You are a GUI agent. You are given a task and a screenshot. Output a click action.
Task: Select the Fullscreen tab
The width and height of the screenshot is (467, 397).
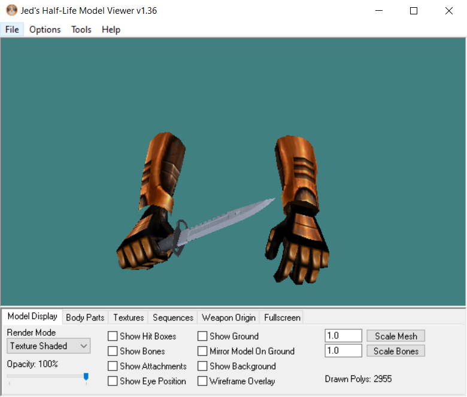[283, 317]
